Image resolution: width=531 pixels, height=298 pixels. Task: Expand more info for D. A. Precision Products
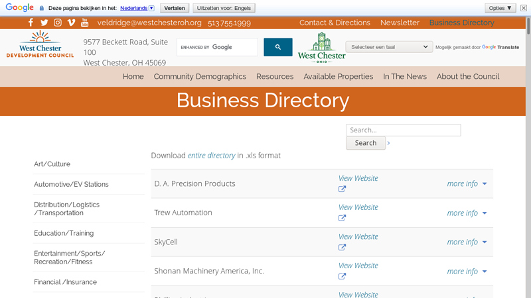coord(467,183)
